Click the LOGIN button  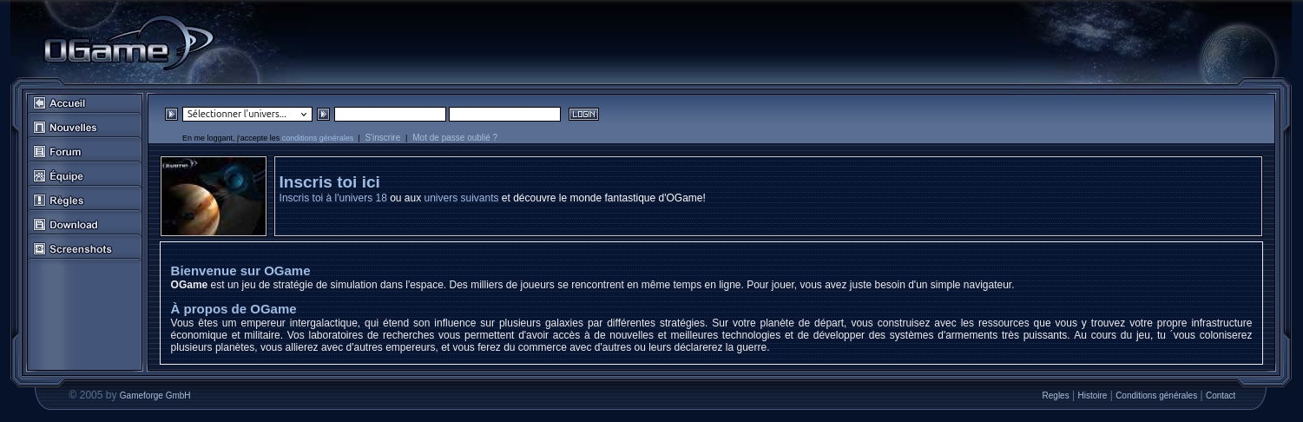click(583, 114)
